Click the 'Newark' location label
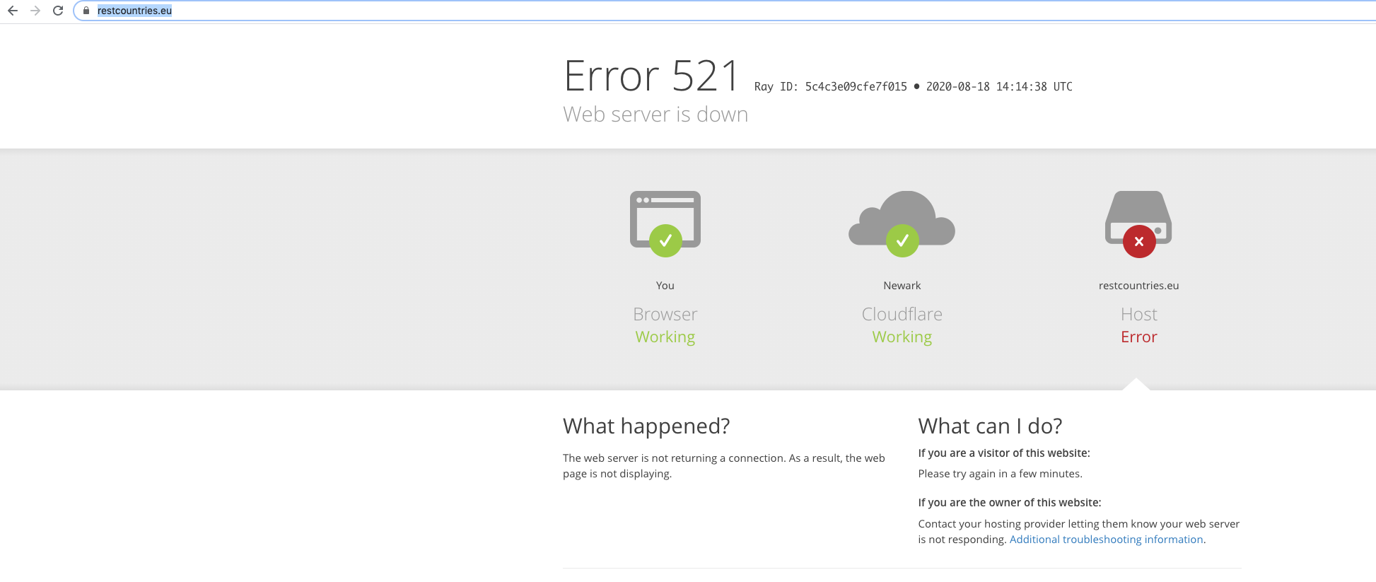 click(x=902, y=286)
